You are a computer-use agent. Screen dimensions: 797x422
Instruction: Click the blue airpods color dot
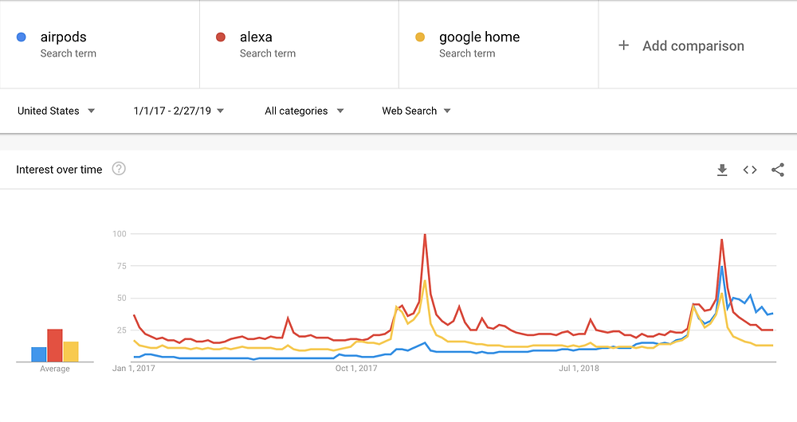point(22,37)
